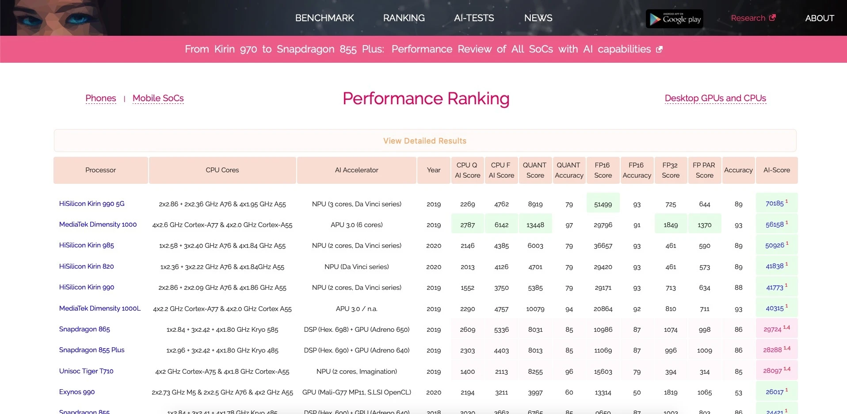The width and height of the screenshot is (847, 414).
Task: Sort by the Year column header
Action: (x=434, y=170)
